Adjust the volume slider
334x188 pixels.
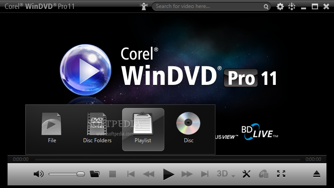pos(67,174)
